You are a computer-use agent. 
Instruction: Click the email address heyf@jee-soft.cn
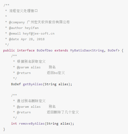tap(39, 33)
